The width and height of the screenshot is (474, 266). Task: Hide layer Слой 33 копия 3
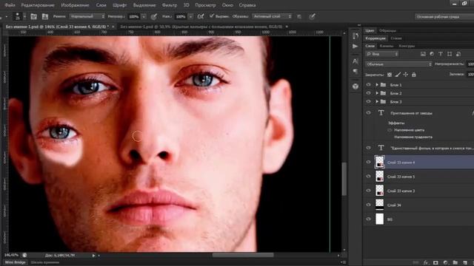369,191
